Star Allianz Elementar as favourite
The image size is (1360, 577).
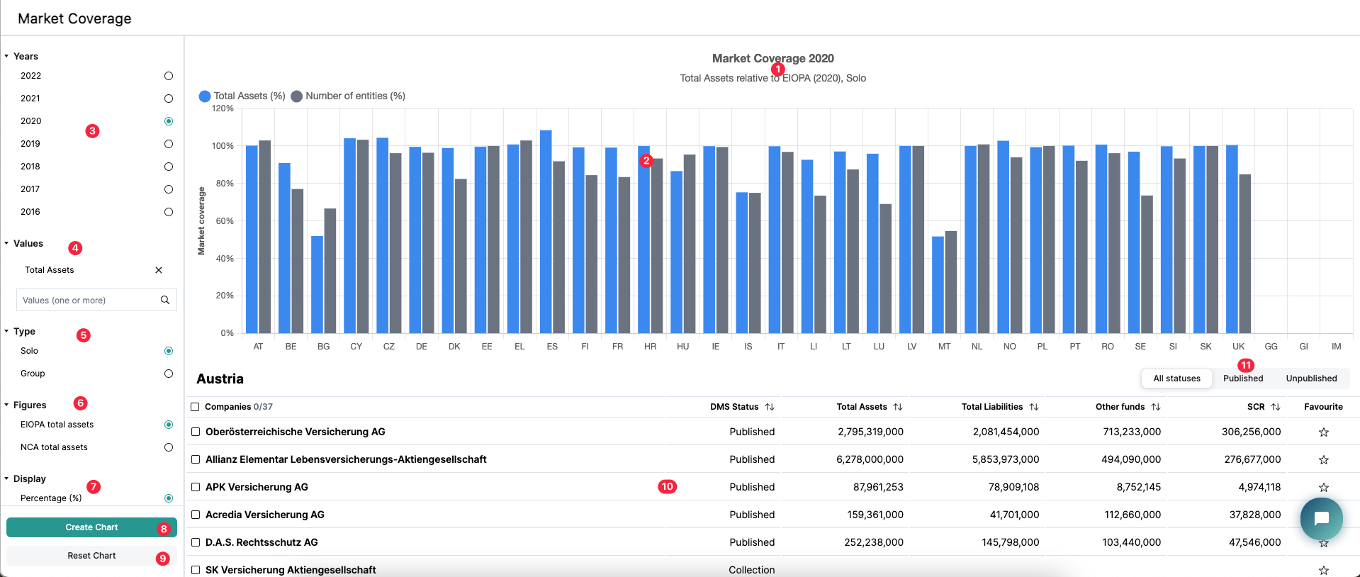point(1323,460)
